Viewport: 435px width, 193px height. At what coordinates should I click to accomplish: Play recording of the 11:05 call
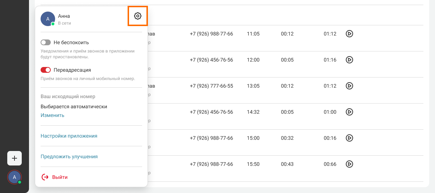349,34
